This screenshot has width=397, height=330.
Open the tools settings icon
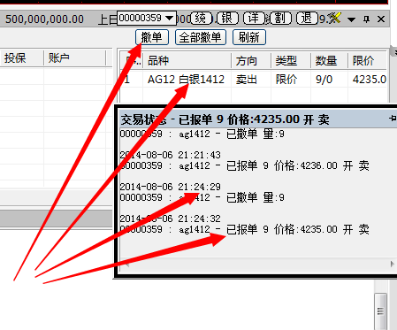tap(334, 19)
